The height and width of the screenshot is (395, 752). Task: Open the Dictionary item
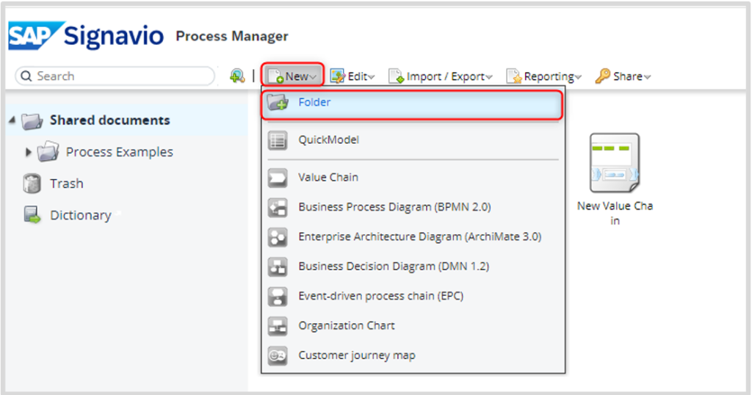pos(81,215)
